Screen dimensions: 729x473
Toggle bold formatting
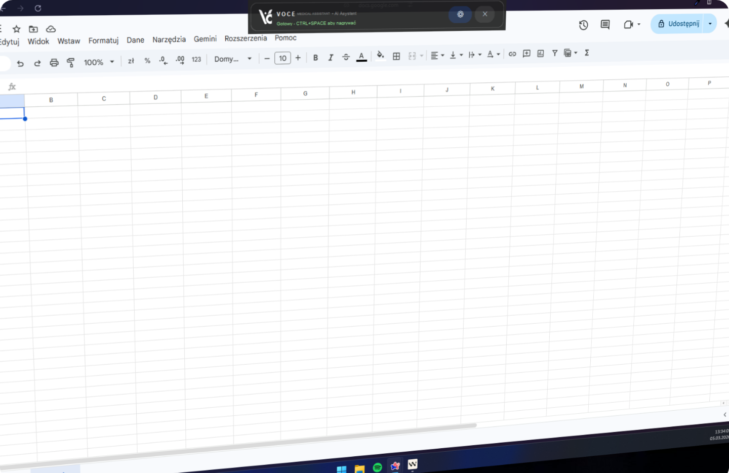click(315, 58)
